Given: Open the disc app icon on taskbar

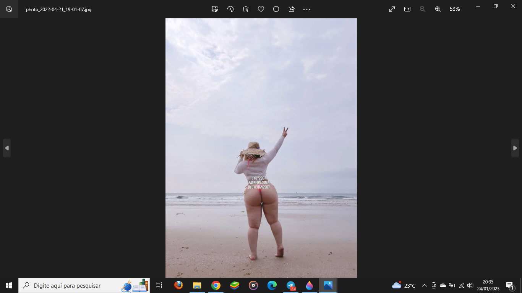Looking at the screenshot, I should 253,285.
